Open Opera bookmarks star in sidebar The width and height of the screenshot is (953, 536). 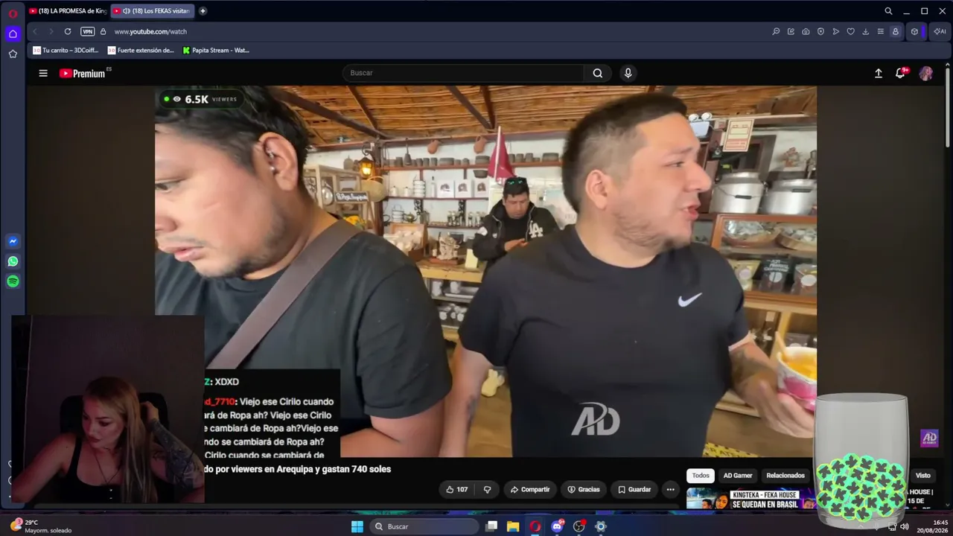tap(13, 54)
